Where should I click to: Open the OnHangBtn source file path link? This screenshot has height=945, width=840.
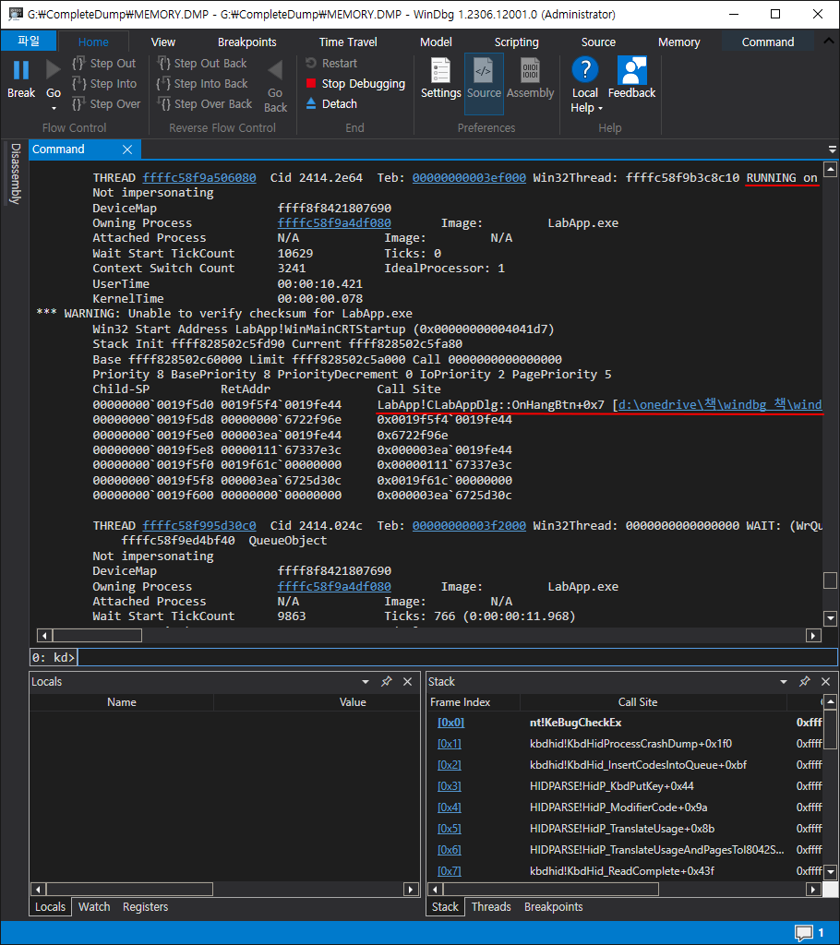720,404
